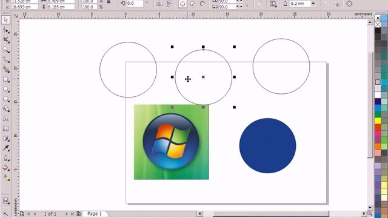Go to the first page
The height and width of the screenshot is (218, 388).
click(28, 214)
